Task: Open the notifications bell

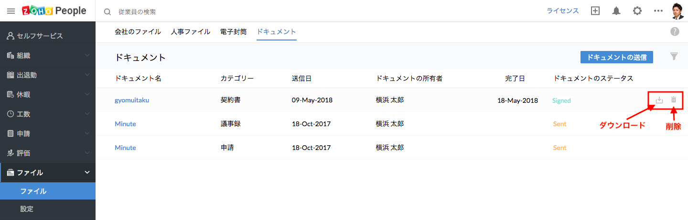Action: (616, 11)
